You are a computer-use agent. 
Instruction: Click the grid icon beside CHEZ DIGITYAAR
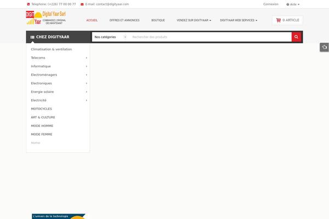tap(32, 37)
